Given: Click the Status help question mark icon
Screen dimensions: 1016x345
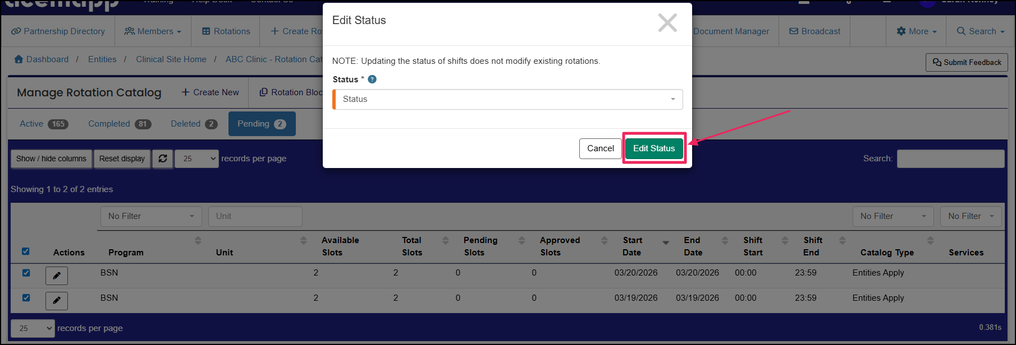Looking at the screenshot, I should coord(372,80).
